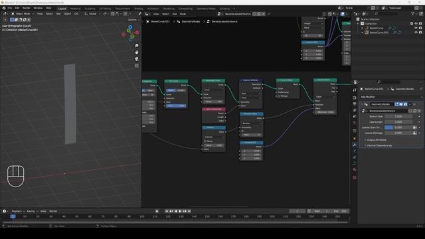Viewport: 425px width, 239px height.
Task: Toggle the pin icon in node editor header
Action: click(x=269, y=14)
